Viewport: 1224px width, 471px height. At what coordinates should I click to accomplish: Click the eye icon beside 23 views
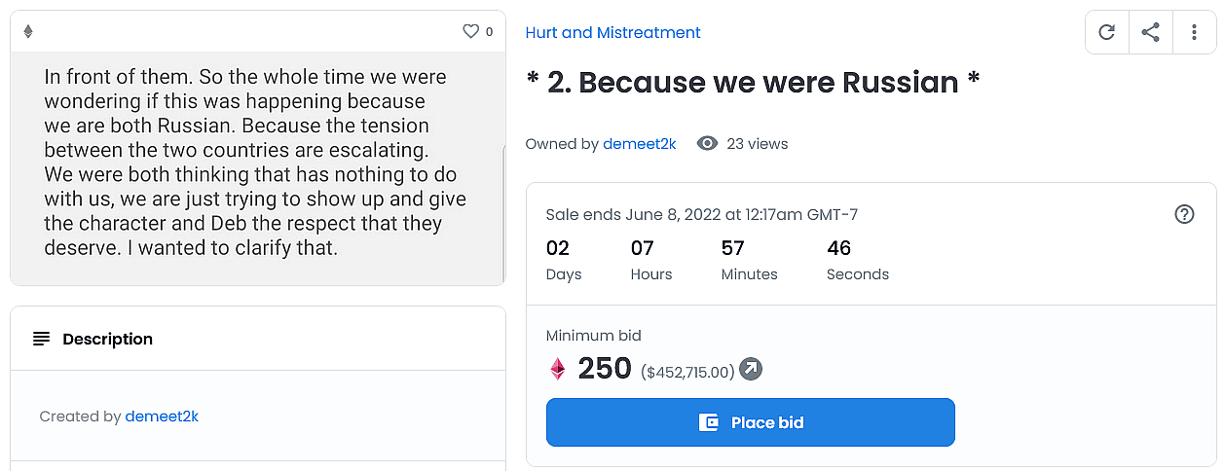coord(708,144)
